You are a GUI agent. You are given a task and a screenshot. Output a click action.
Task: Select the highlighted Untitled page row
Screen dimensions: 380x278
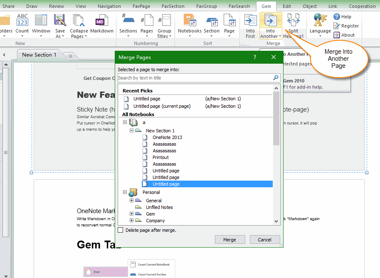pyautogui.click(x=207, y=184)
